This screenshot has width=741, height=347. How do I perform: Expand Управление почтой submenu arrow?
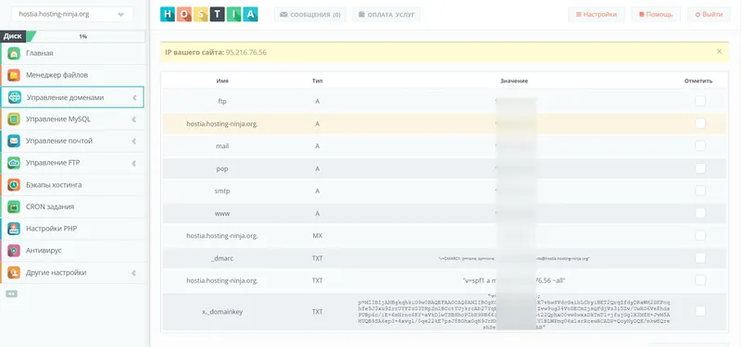(134, 142)
